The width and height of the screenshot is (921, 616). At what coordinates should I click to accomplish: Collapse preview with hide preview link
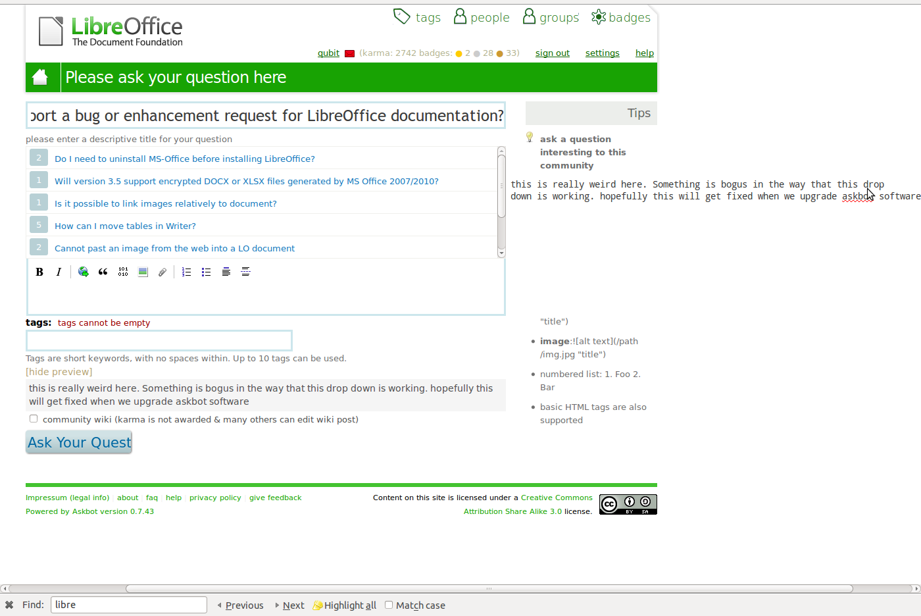tap(59, 372)
